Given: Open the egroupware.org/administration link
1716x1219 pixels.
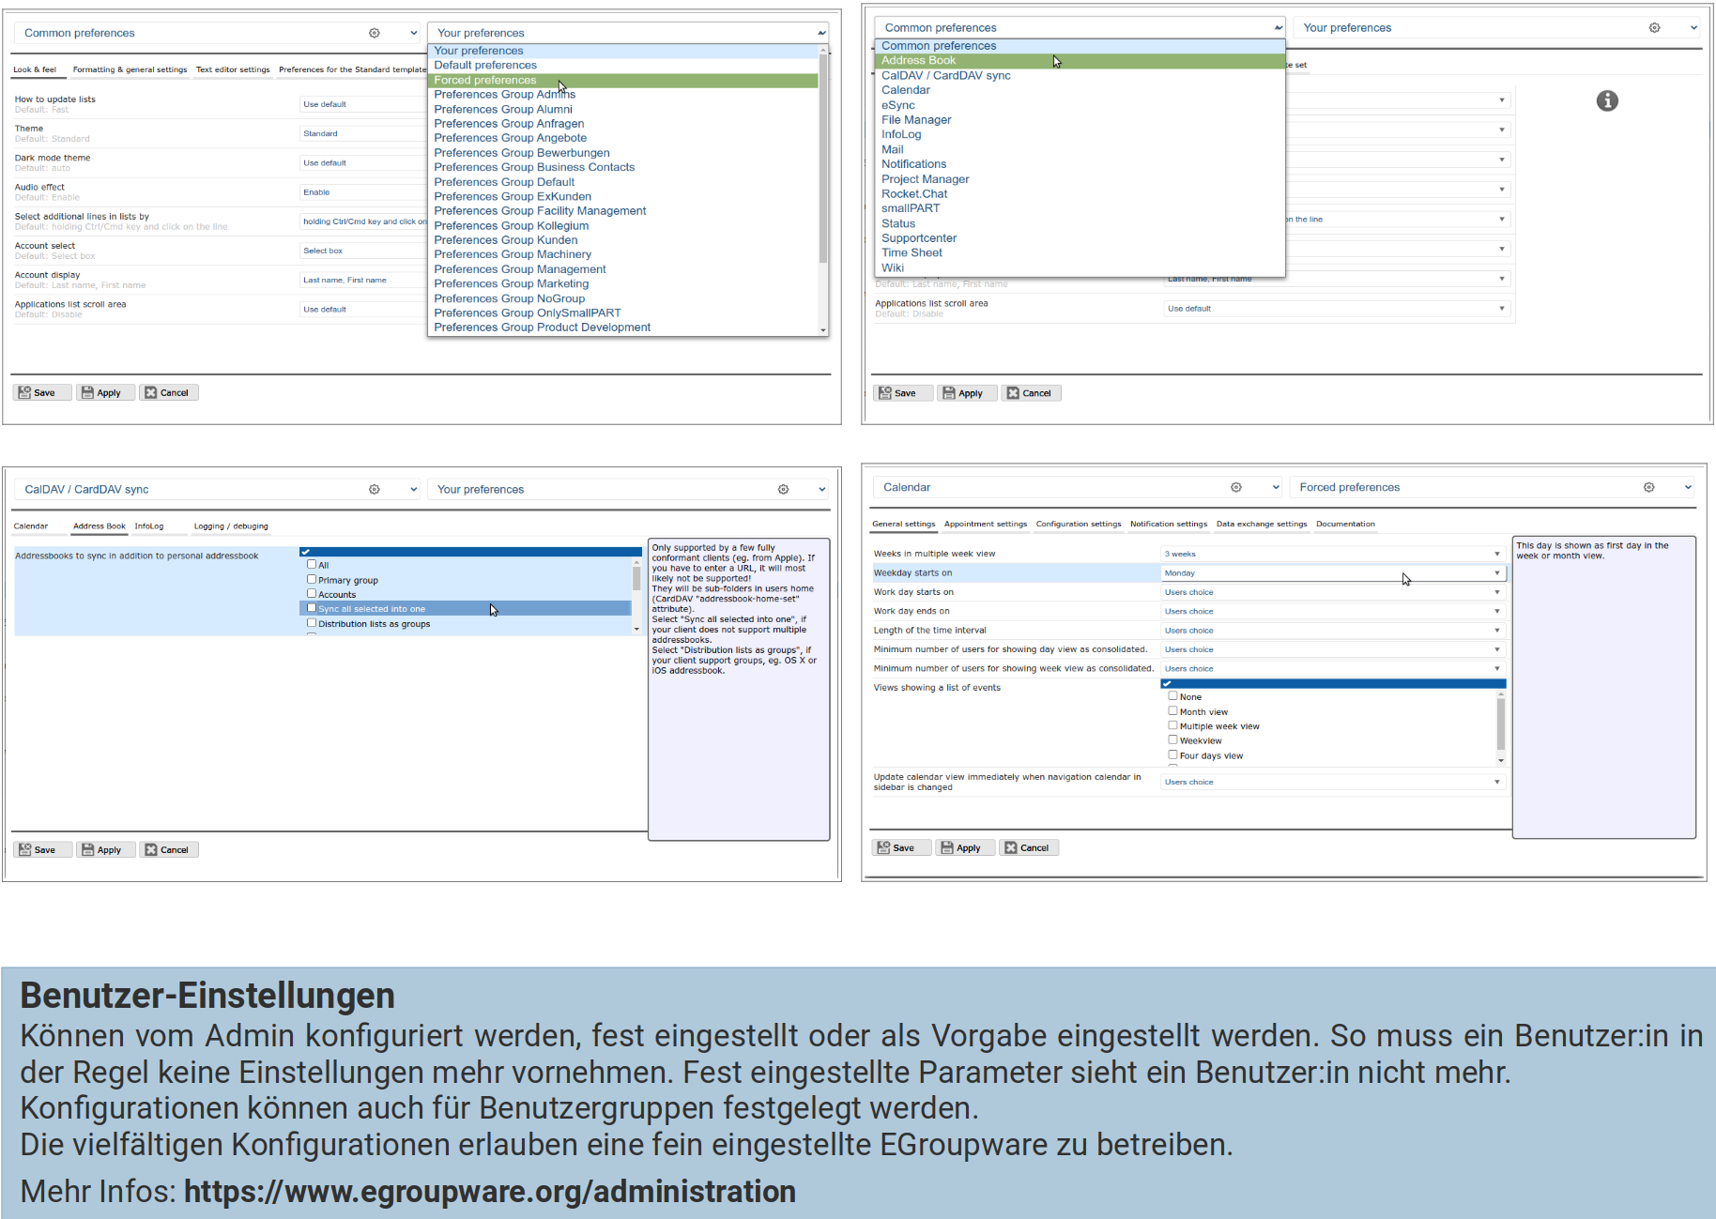Looking at the screenshot, I should [x=489, y=1192].
